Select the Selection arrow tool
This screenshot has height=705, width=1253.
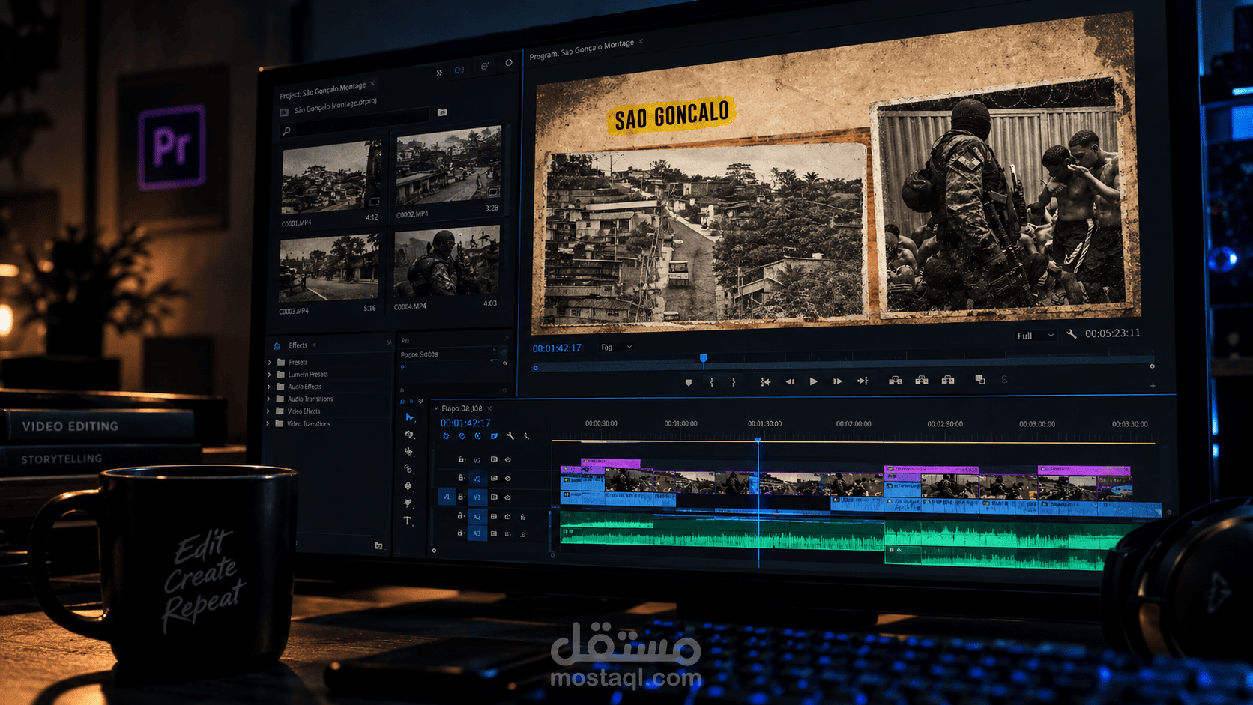pos(409,417)
